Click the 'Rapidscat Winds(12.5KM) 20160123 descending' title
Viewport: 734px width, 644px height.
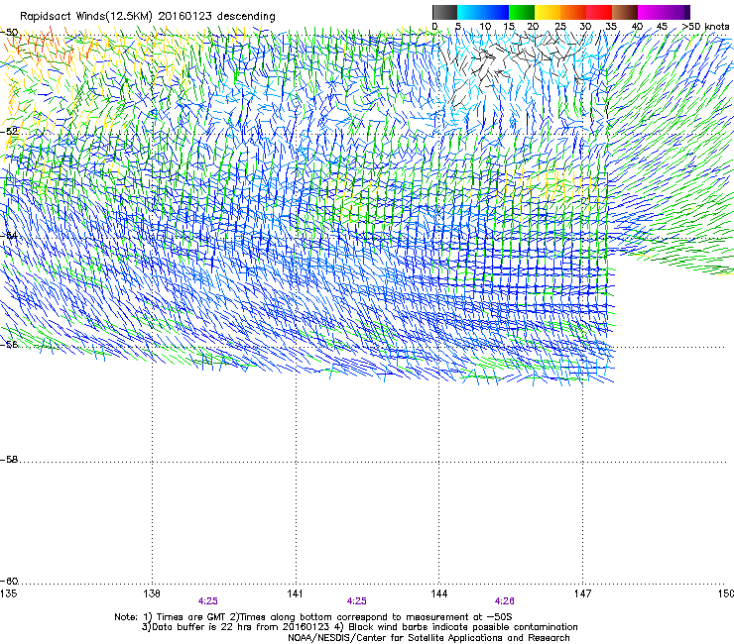click(x=148, y=17)
